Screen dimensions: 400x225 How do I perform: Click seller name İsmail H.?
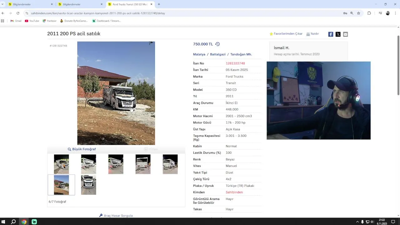click(x=282, y=48)
